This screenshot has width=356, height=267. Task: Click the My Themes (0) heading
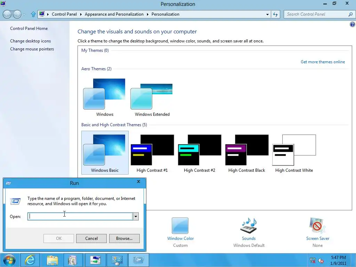(95, 50)
